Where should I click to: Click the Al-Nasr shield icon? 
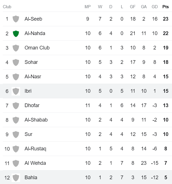point(16,77)
